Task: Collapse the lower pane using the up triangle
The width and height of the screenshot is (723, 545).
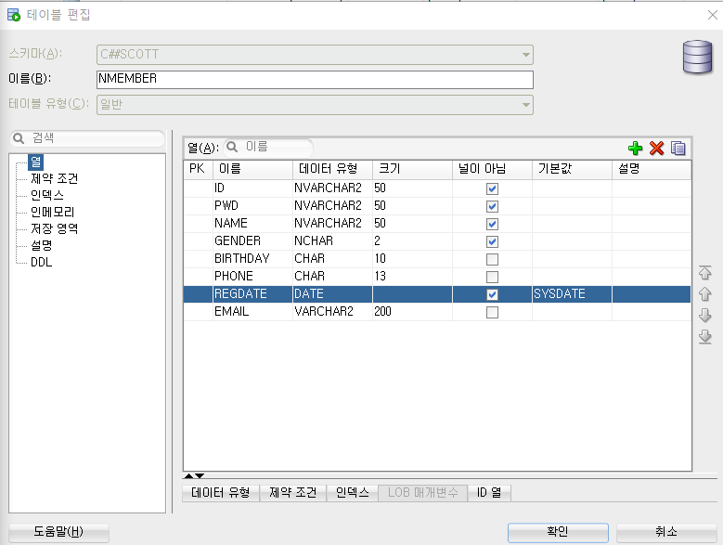Action: (188, 476)
